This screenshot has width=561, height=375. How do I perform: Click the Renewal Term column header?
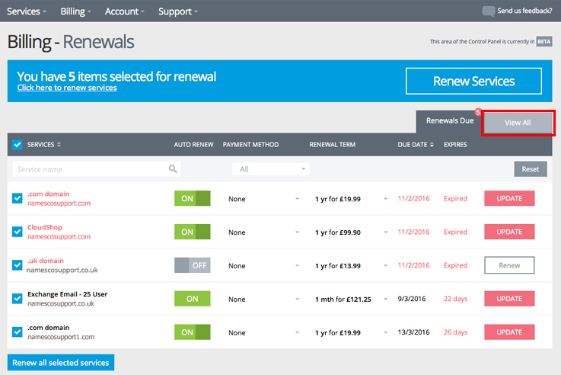(x=333, y=144)
